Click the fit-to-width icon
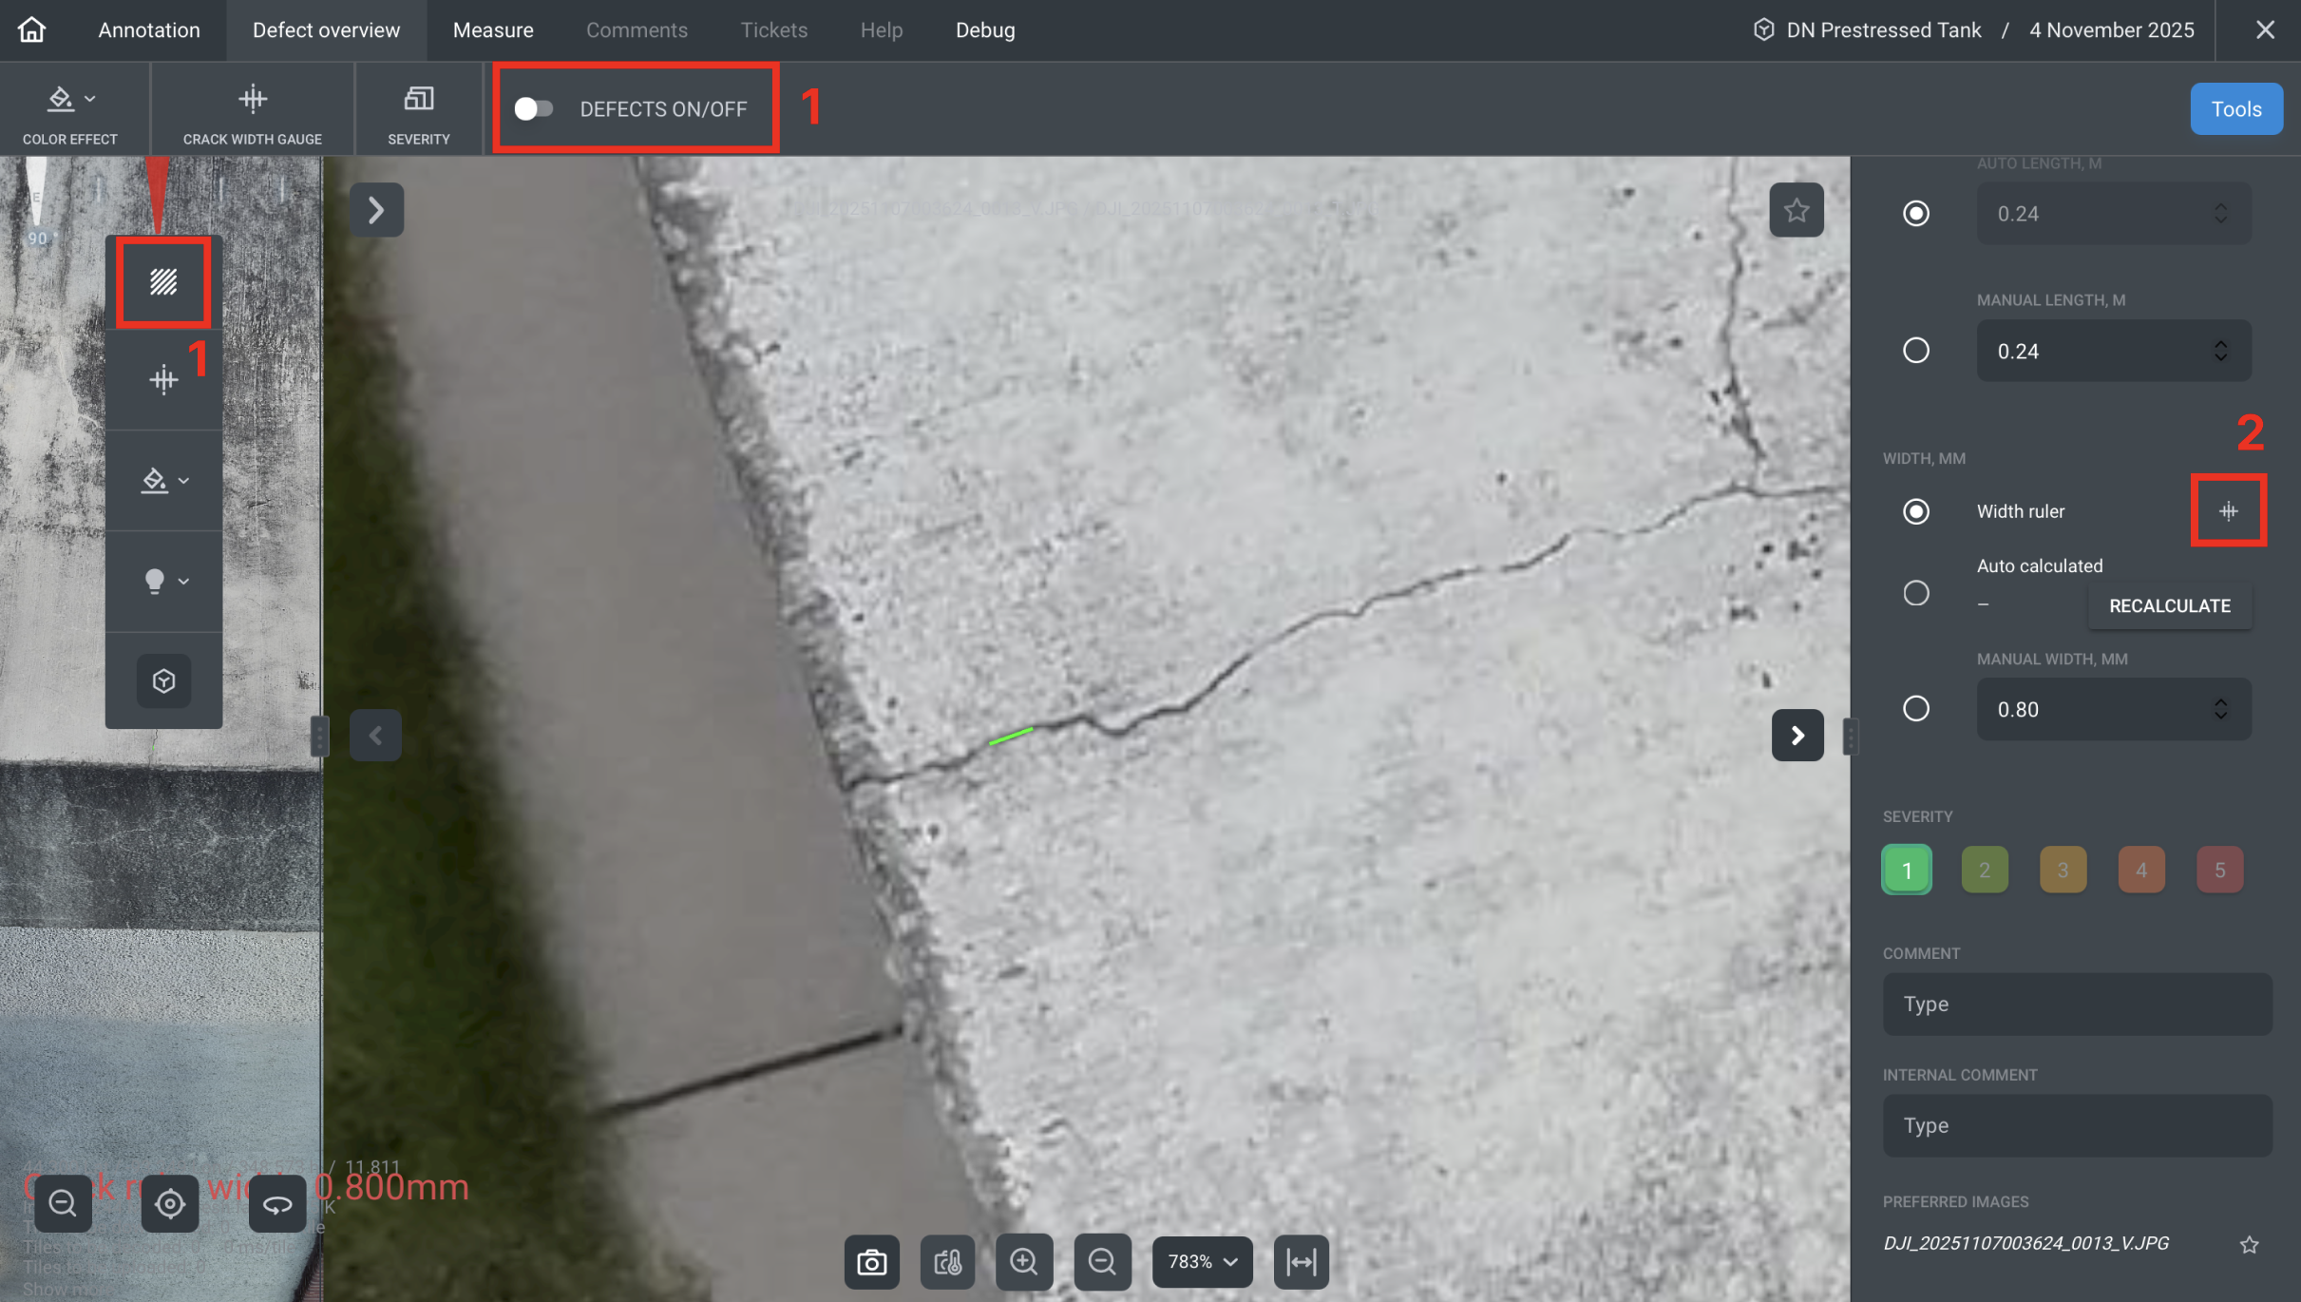2301x1302 pixels. click(1301, 1261)
